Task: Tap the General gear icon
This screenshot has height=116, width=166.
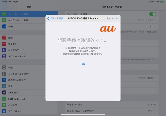Action: tap(4, 67)
